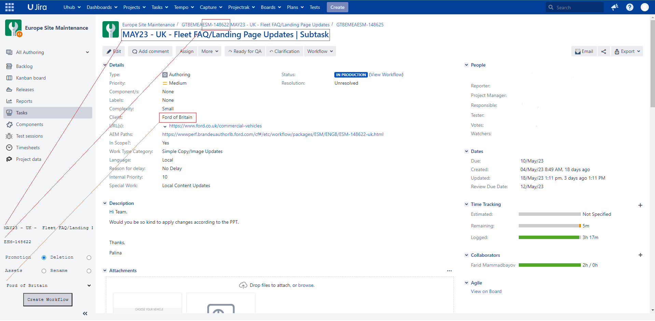Screen dimensions: 655x321
Task: Click the Edit pencil button
Action: pyautogui.click(x=114, y=51)
